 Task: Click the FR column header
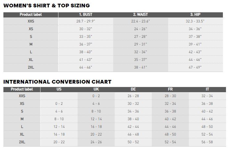coord(170,89)
